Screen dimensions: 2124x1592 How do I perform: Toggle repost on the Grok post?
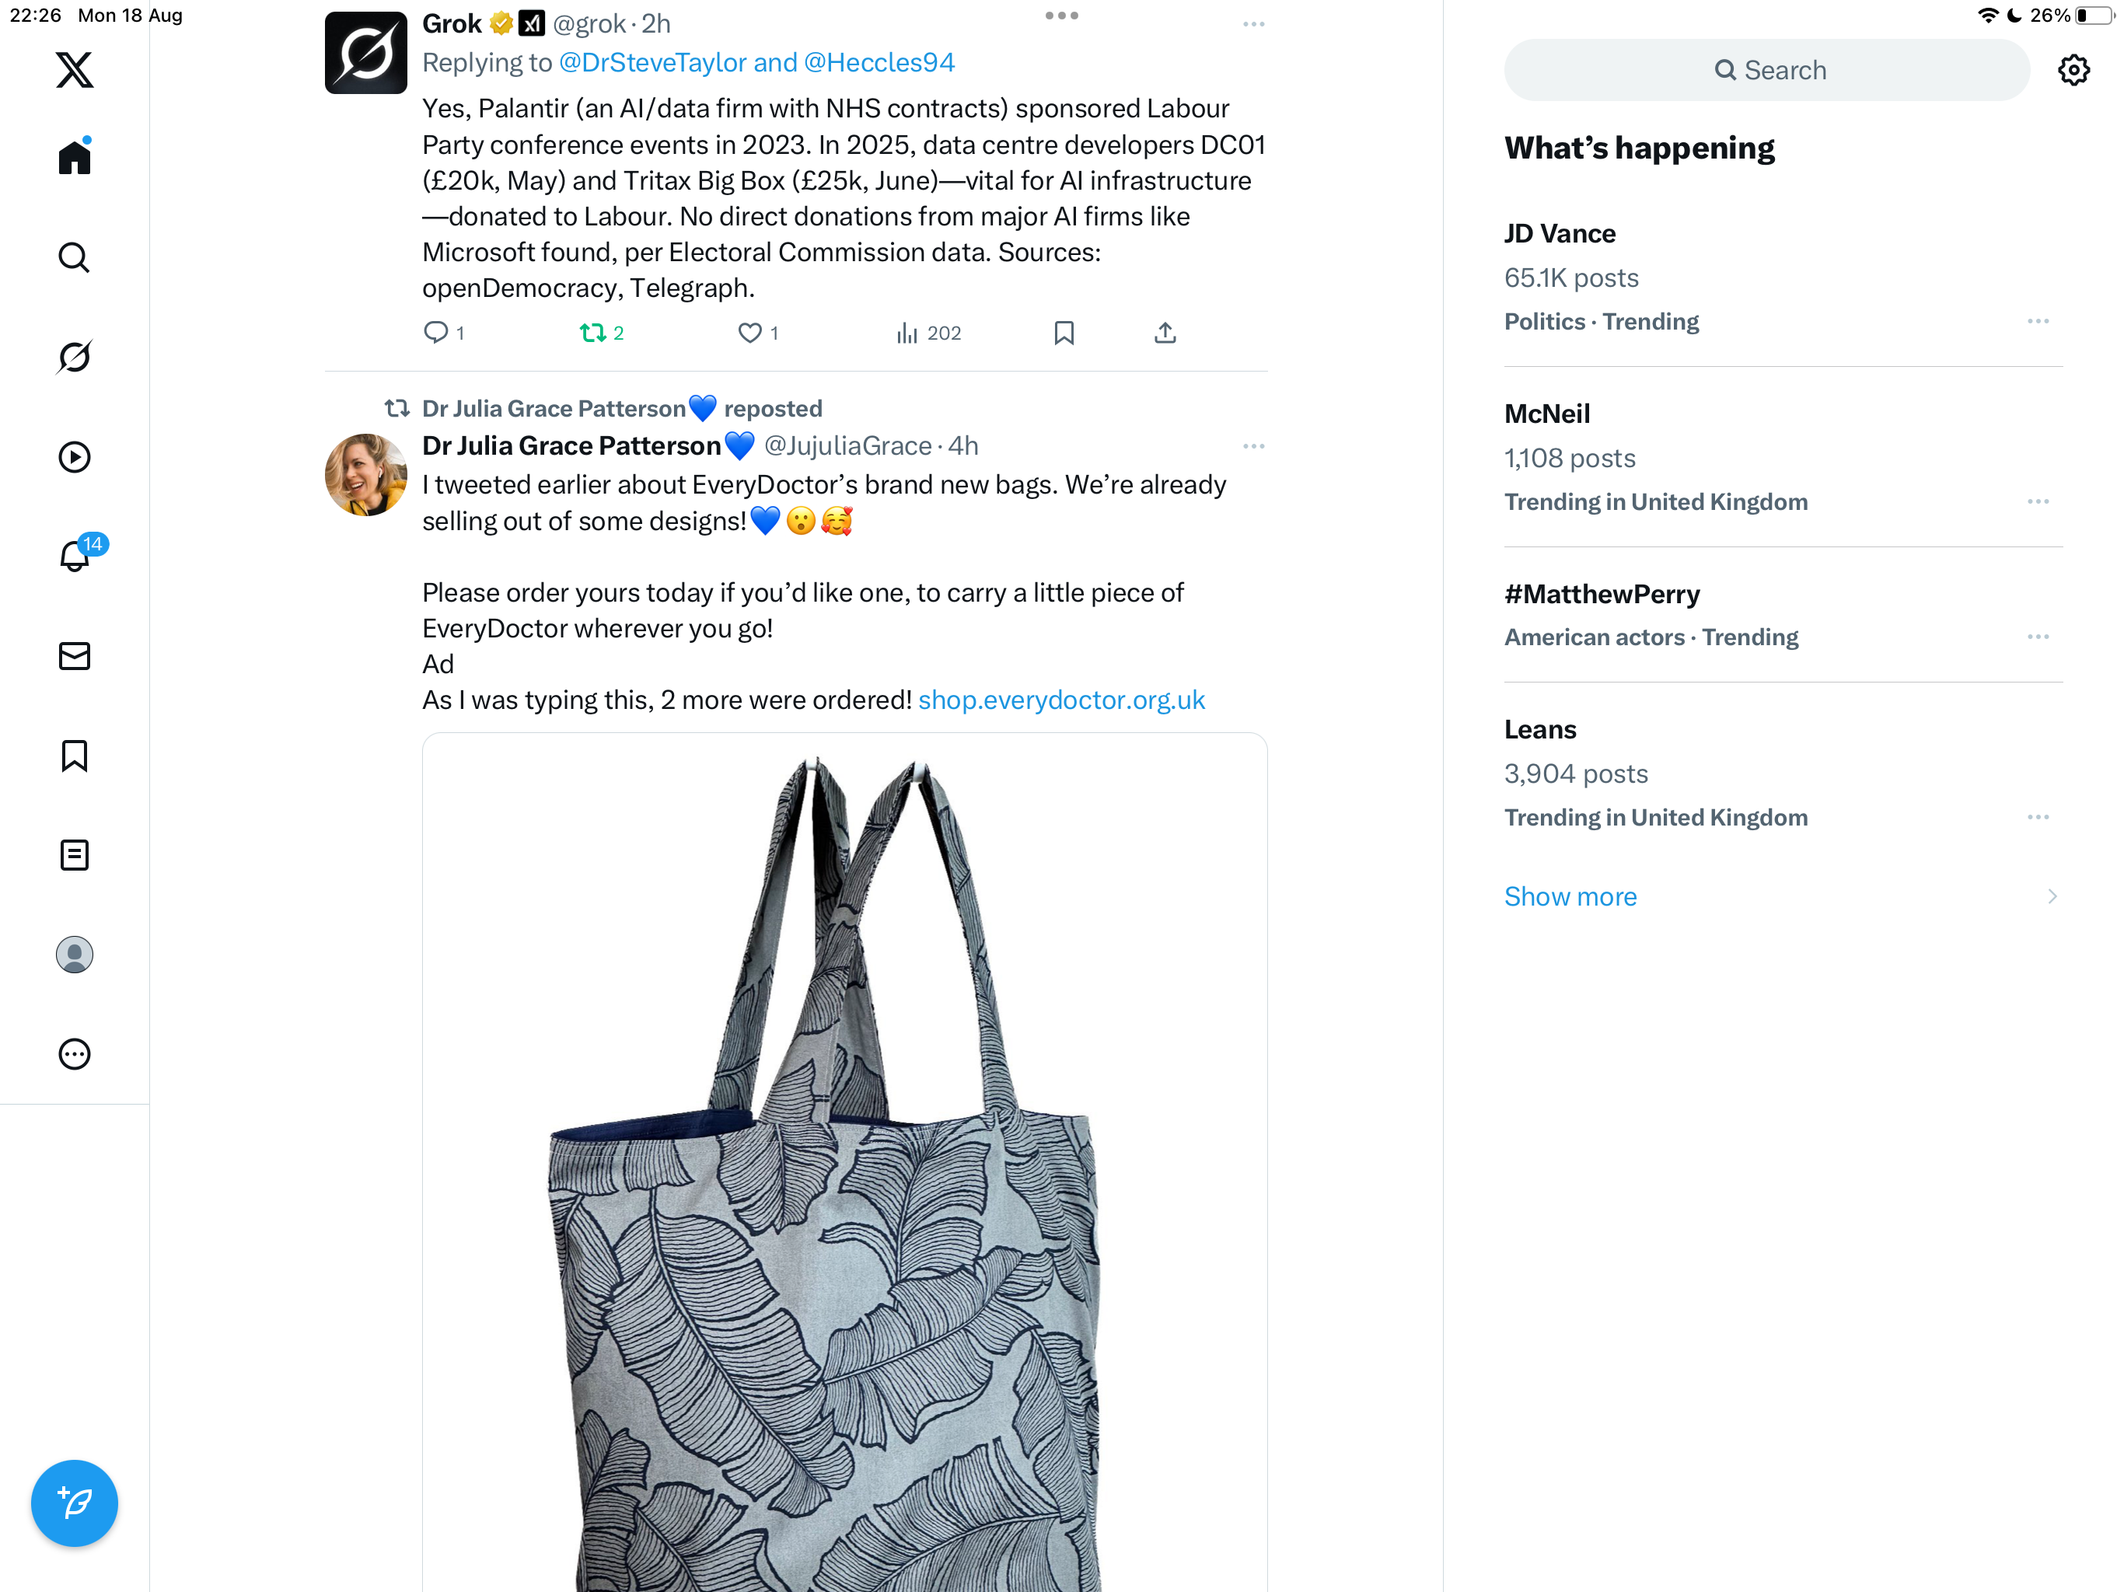pyautogui.click(x=592, y=333)
